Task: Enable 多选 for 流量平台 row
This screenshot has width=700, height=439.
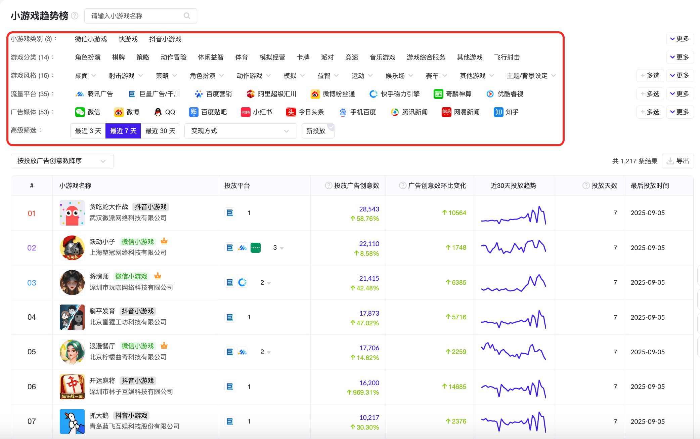Action: [650, 94]
